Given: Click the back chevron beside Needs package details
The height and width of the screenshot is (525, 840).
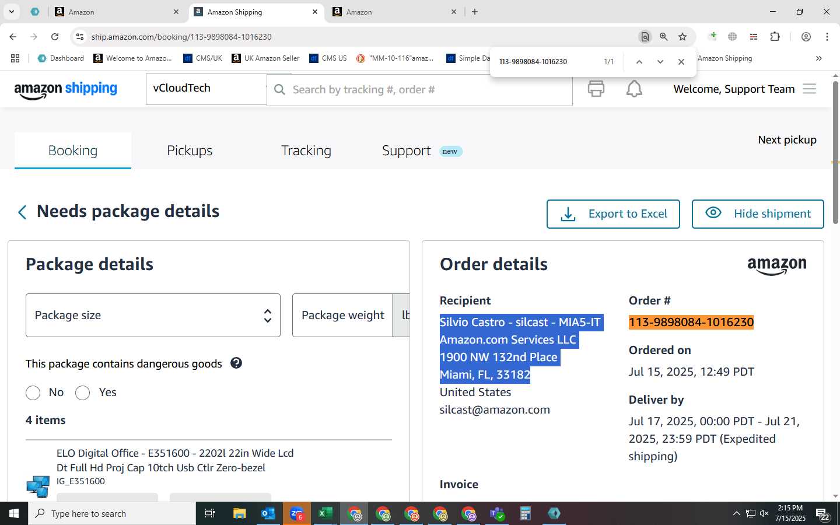Looking at the screenshot, I should 22,212.
